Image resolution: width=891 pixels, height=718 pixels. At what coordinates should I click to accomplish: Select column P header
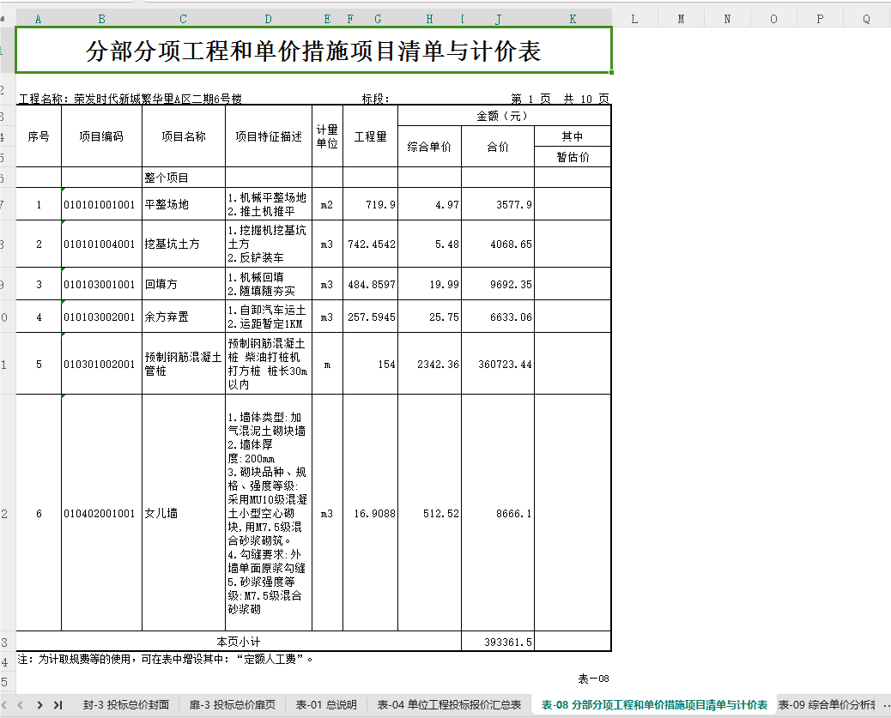pos(820,20)
